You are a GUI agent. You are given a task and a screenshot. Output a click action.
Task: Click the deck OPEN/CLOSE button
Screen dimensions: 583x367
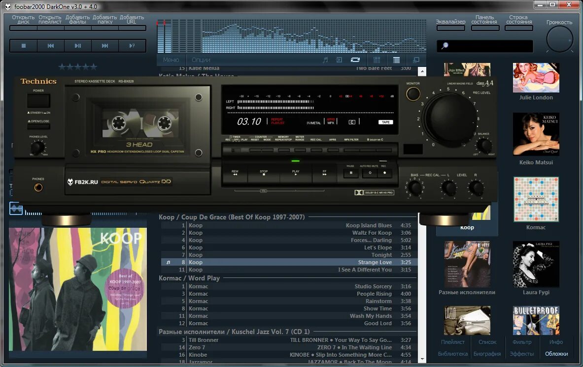tap(38, 126)
